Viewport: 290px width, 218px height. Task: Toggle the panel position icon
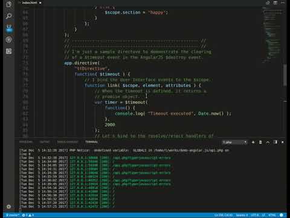[275, 142]
